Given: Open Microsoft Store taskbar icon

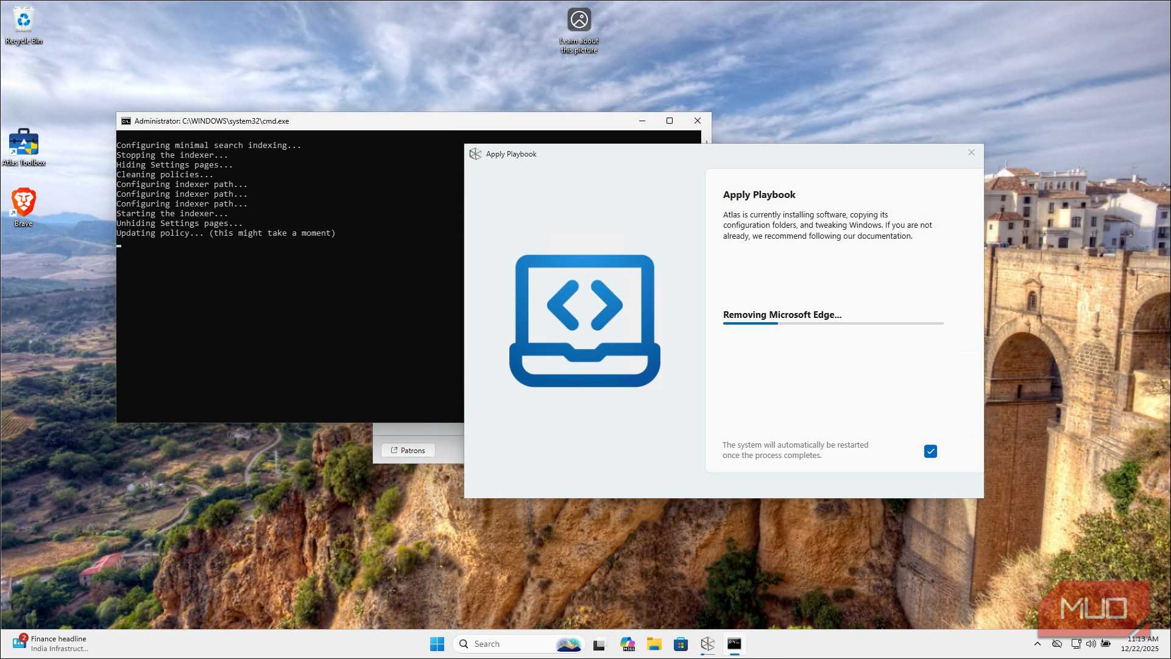Looking at the screenshot, I should click(681, 644).
